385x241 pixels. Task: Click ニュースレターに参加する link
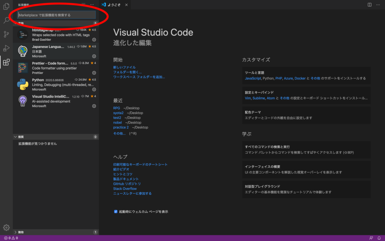click(x=132, y=194)
